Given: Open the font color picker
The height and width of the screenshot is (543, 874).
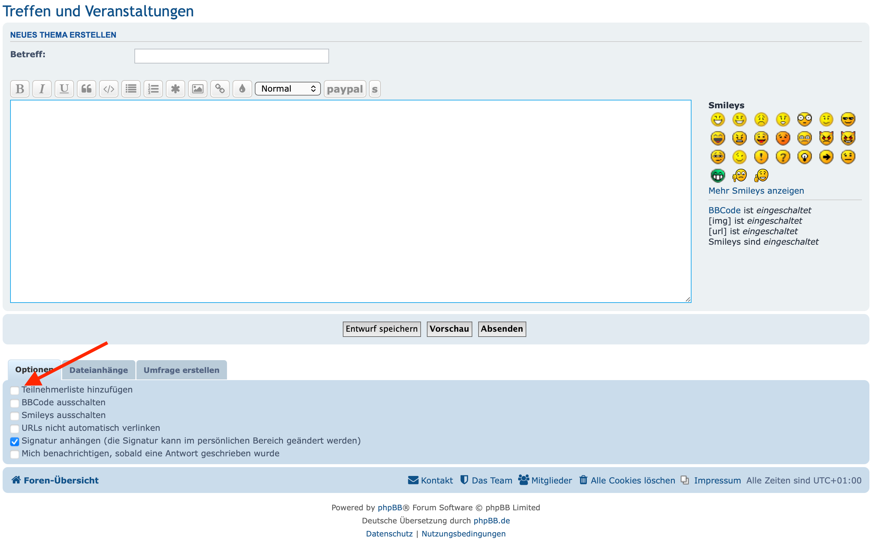Looking at the screenshot, I should 242,89.
